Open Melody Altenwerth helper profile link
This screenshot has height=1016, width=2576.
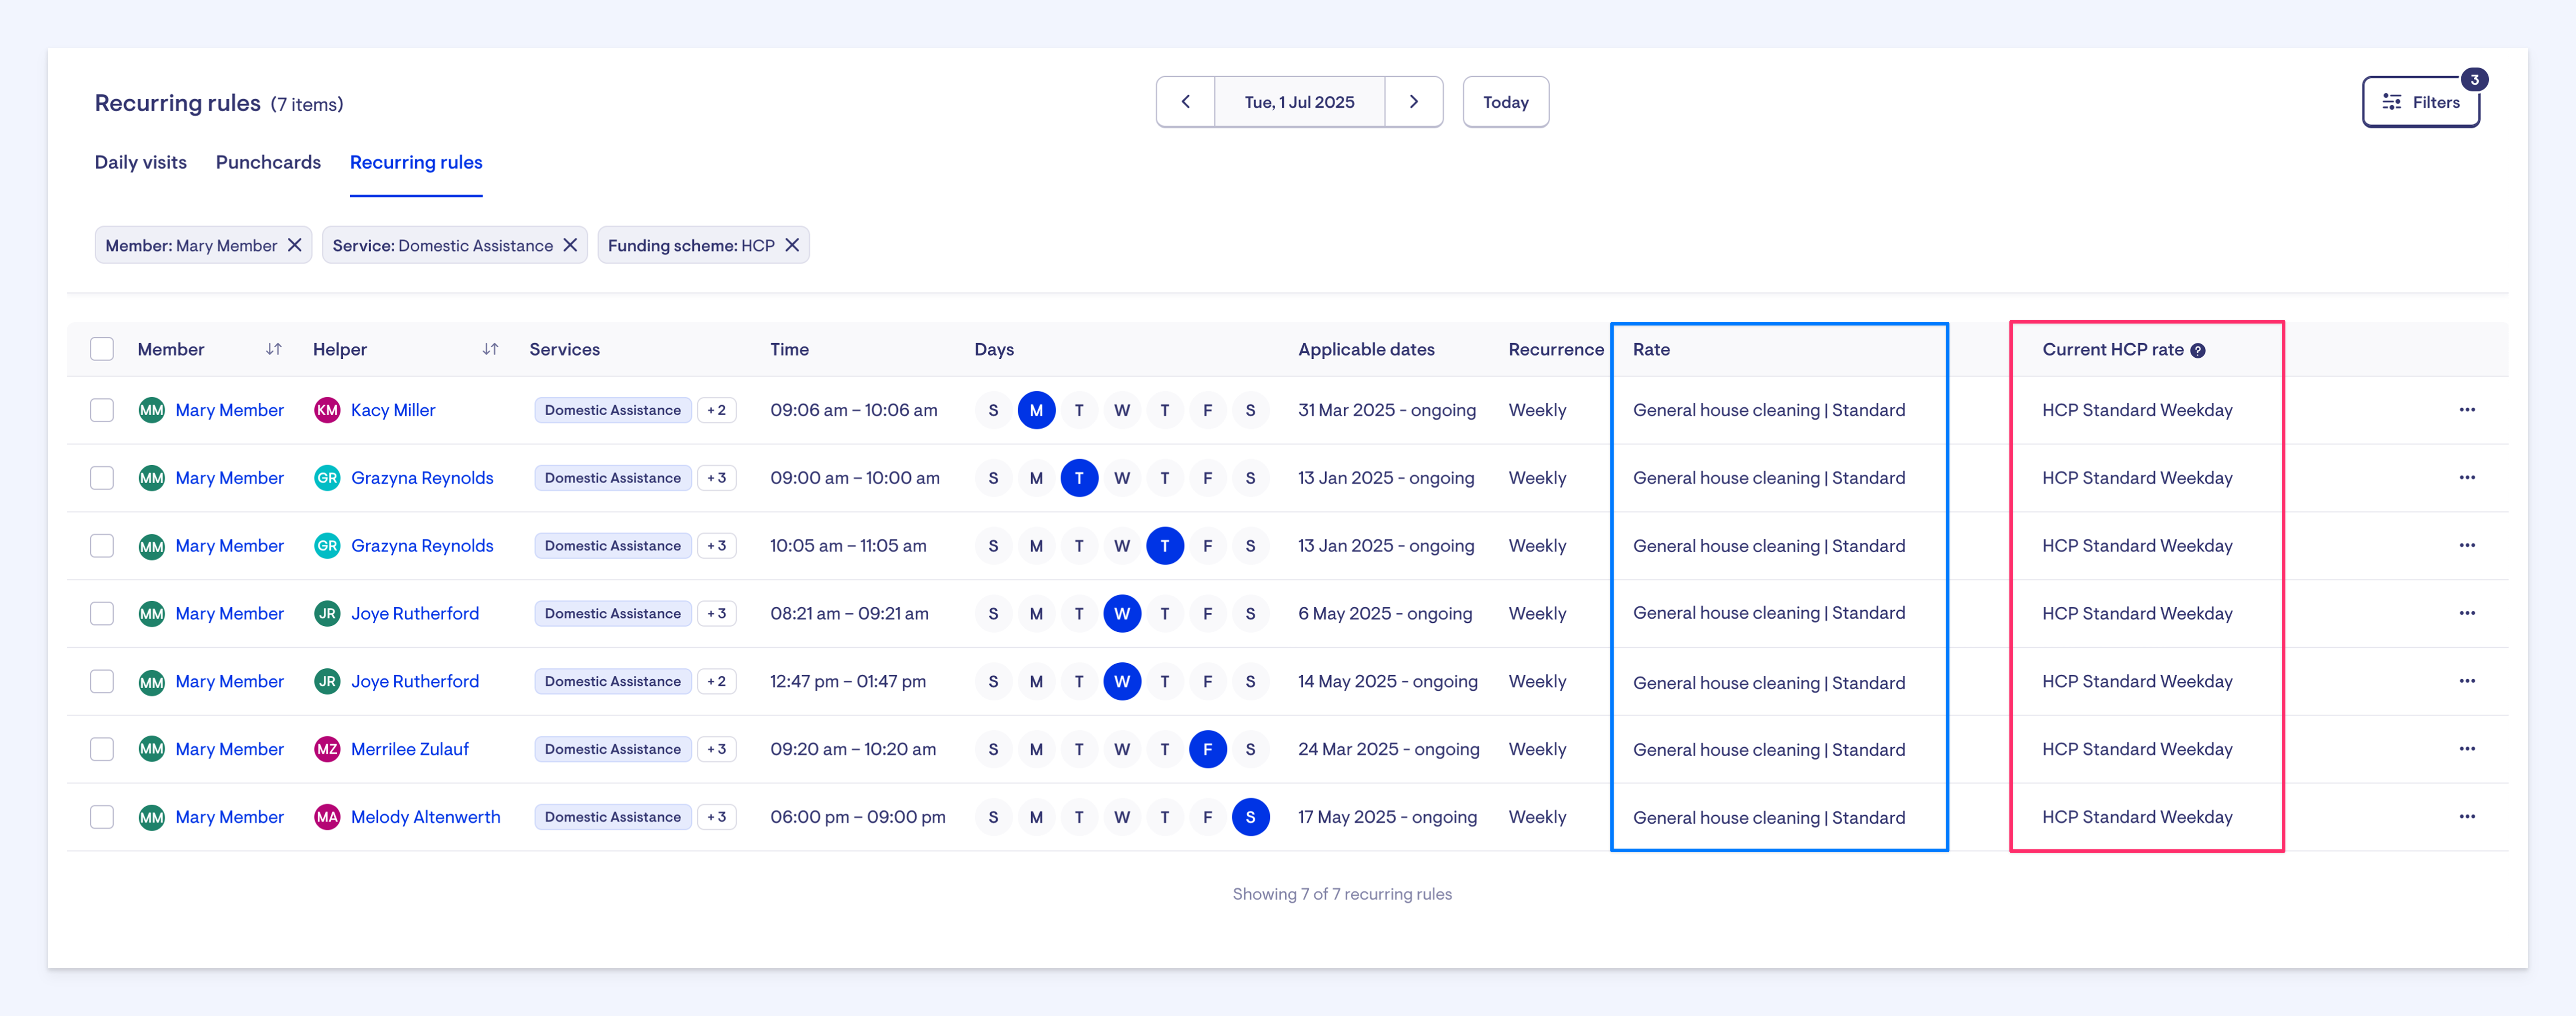click(x=426, y=817)
